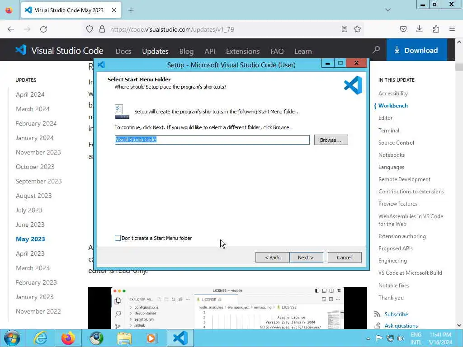The image size is (463, 347).
Task: Click the Subscribe RSS link
Action: (396, 314)
